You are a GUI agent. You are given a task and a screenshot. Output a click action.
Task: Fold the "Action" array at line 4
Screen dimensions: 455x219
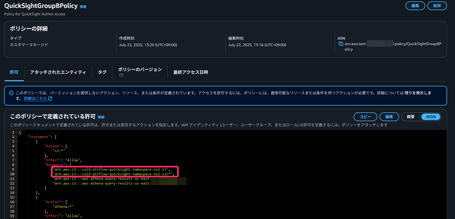click(x=16, y=146)
